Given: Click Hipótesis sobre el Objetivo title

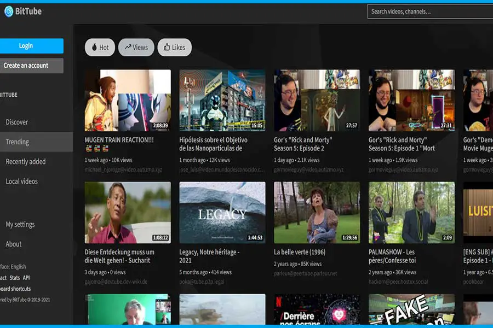Looking at the screenshot, I should (214, 144).
